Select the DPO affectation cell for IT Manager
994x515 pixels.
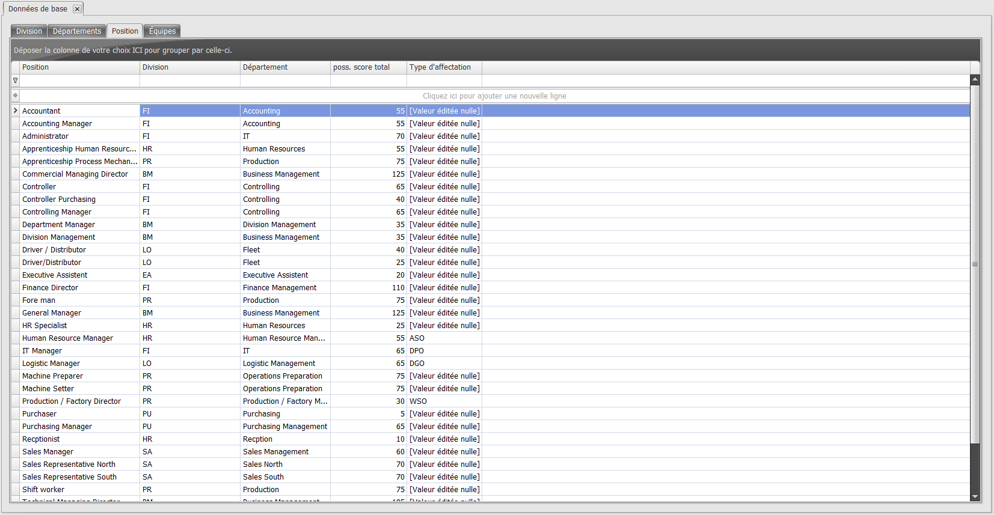tap(444, 351)
